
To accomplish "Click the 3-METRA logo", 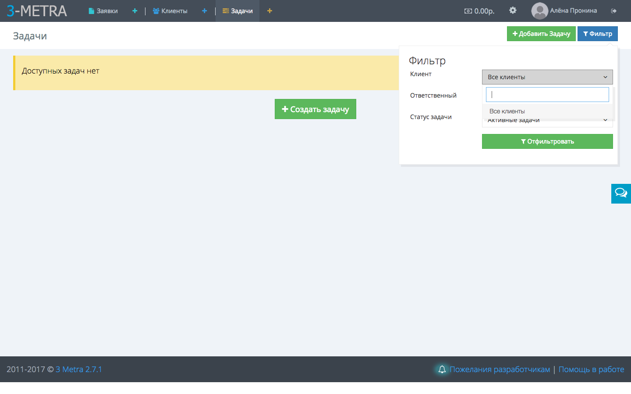I will click(x=37, y=11).
